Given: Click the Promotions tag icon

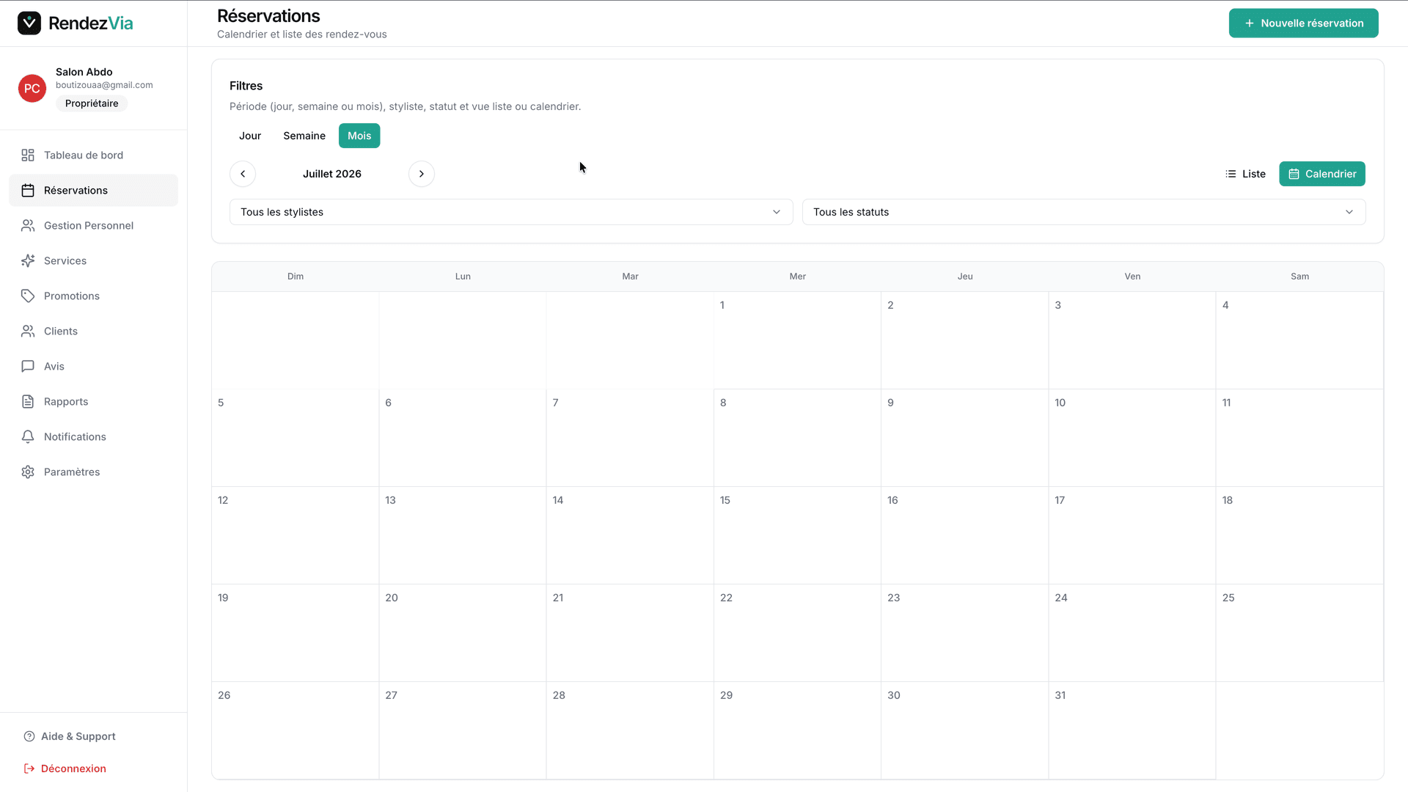Looking at the screenshot, I should (28, 296).
